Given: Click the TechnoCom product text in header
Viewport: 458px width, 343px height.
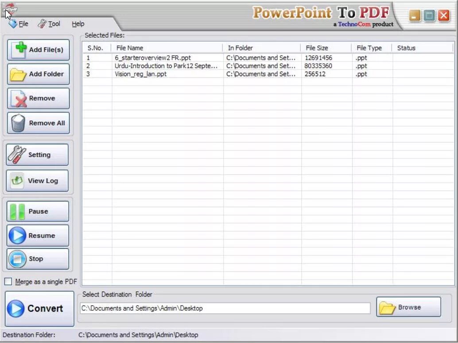Looking at the screenshot, I should (363, 24).
